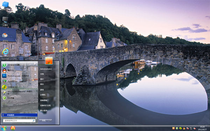Open Administrator personal folder link
This screenshot has height=131, width=210.
click(46, 69)
